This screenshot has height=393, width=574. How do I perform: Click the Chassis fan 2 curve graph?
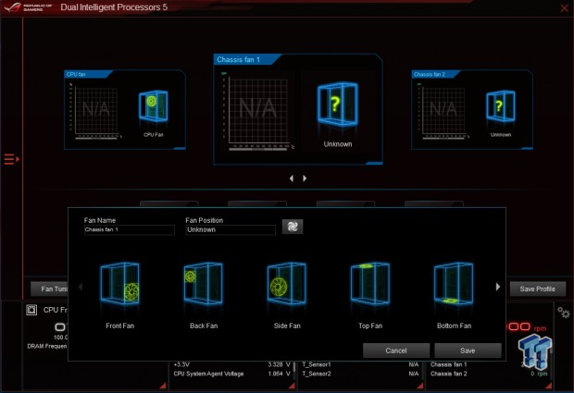pyautogui.click(x=443, y=110)
